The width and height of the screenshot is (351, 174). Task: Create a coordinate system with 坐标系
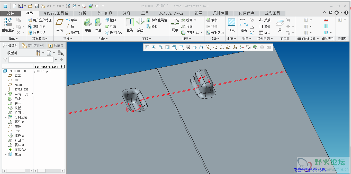click(x=73, y=33)
